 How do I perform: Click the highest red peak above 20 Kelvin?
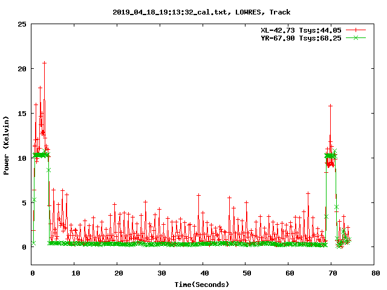[44, 63]
